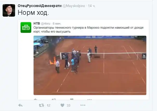Open the ОтецРусскойДемократи display name link
The image size is (157, 111).
pyautogui.click(x=40, y=6)
